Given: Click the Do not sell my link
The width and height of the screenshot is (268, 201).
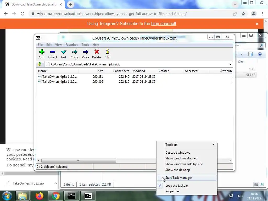Looking at the screenshot, I should point(20,165).
